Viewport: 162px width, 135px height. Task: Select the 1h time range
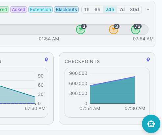click(x=87, y=10)
